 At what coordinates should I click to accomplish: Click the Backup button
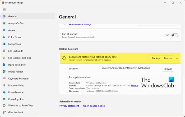(156, 58)
